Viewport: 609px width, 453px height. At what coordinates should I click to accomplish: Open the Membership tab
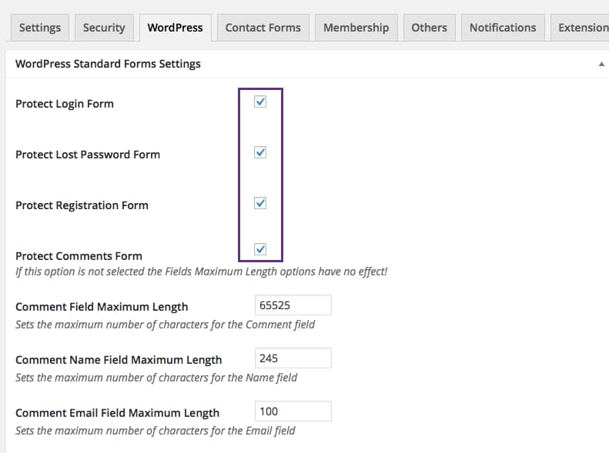click(356, 28)
